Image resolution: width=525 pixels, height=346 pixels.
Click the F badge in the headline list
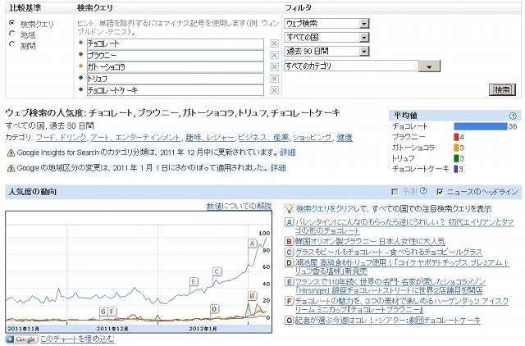289,301
